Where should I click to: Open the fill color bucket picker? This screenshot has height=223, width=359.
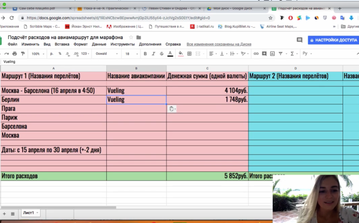coord(181,54)
